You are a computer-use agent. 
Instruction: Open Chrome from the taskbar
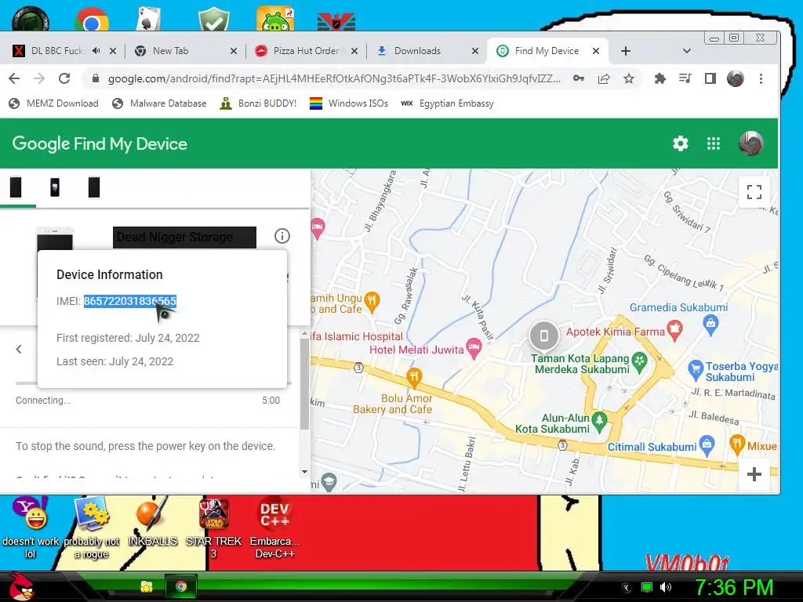pos(181,586)
